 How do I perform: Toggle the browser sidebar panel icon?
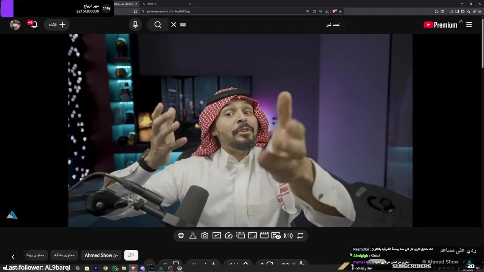pyautogui.click(x=457, y=11)
